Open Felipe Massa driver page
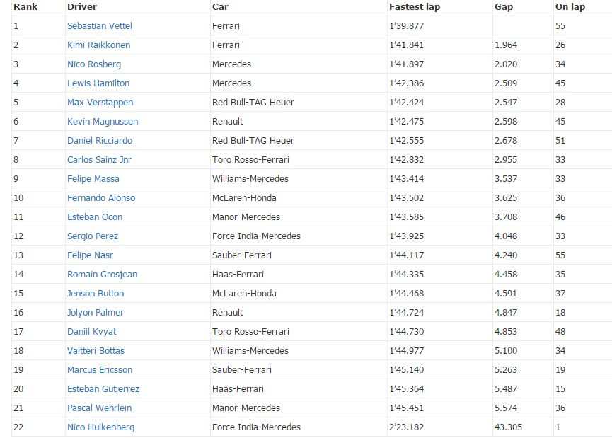The height and width of the screenshot is (438, 612). (x=93, y=179)
